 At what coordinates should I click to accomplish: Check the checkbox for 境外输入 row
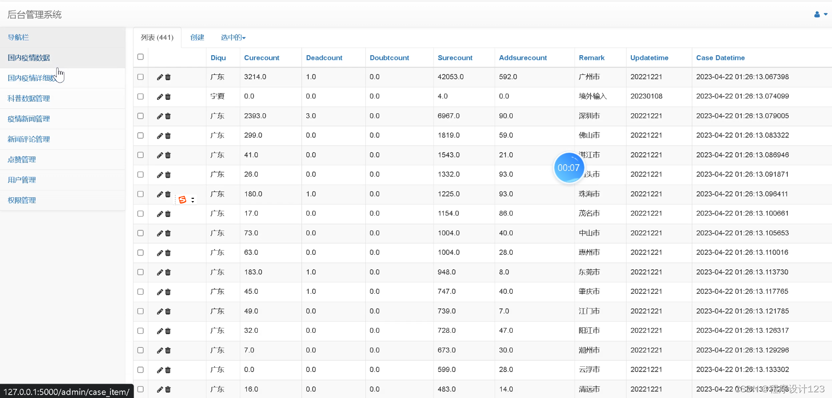[x=140, y=96]
